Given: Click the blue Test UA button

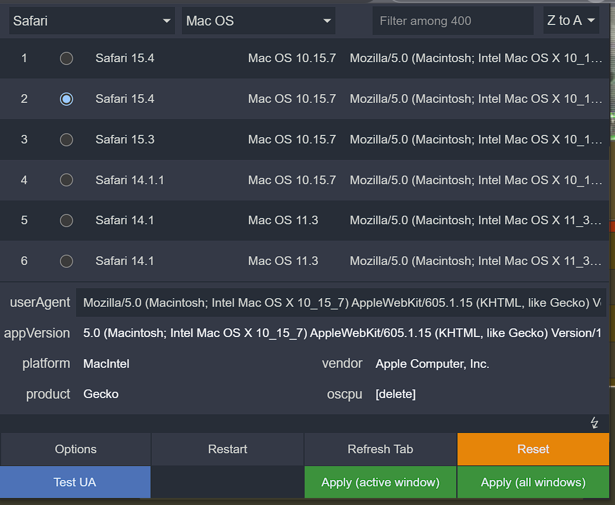Looking at the screenshot, I should (x=75, y=482).
